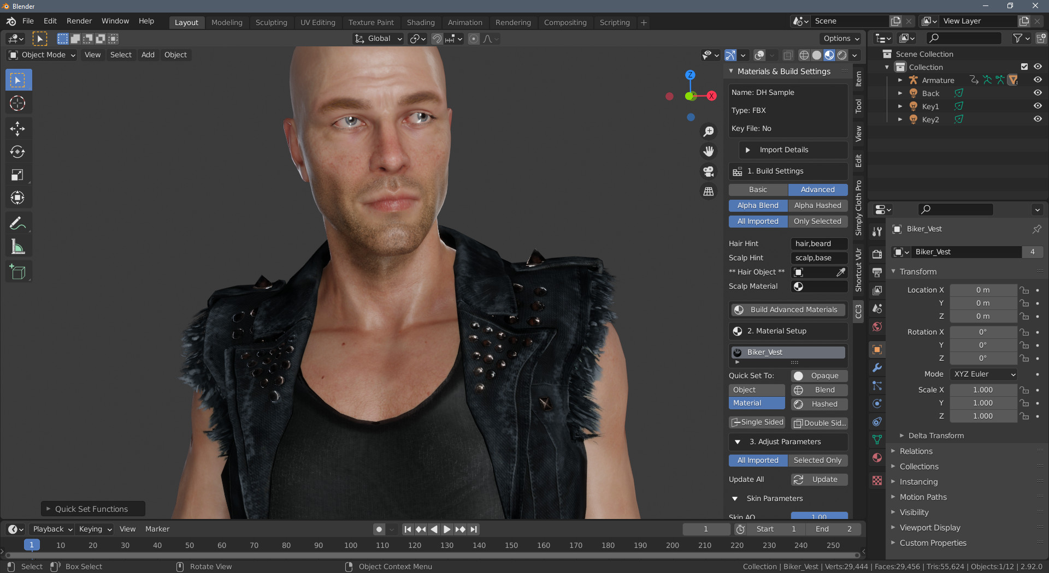Hide the Armature object in the outliner
The height and width of the screenshot is (573, 1049).
click(1037, 80)
